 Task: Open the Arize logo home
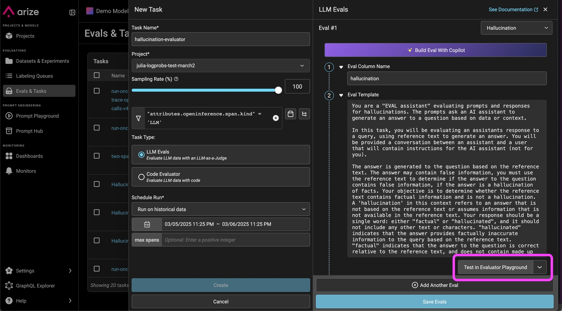[x=21, y=12]
